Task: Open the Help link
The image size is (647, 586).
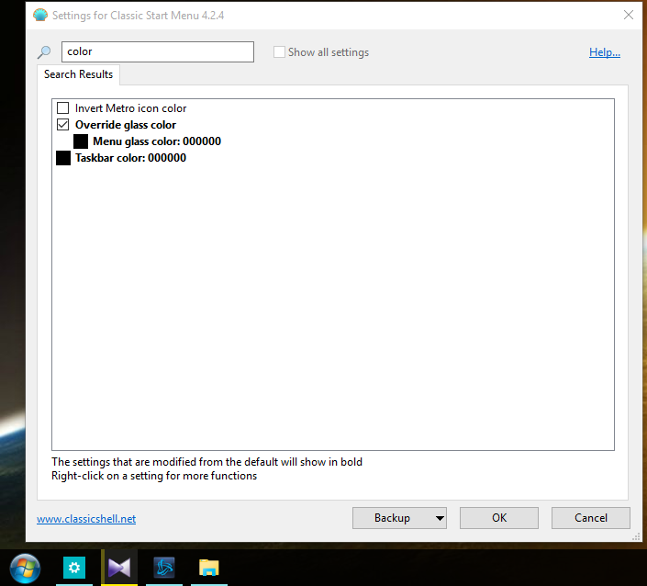Action: point(605,52)
